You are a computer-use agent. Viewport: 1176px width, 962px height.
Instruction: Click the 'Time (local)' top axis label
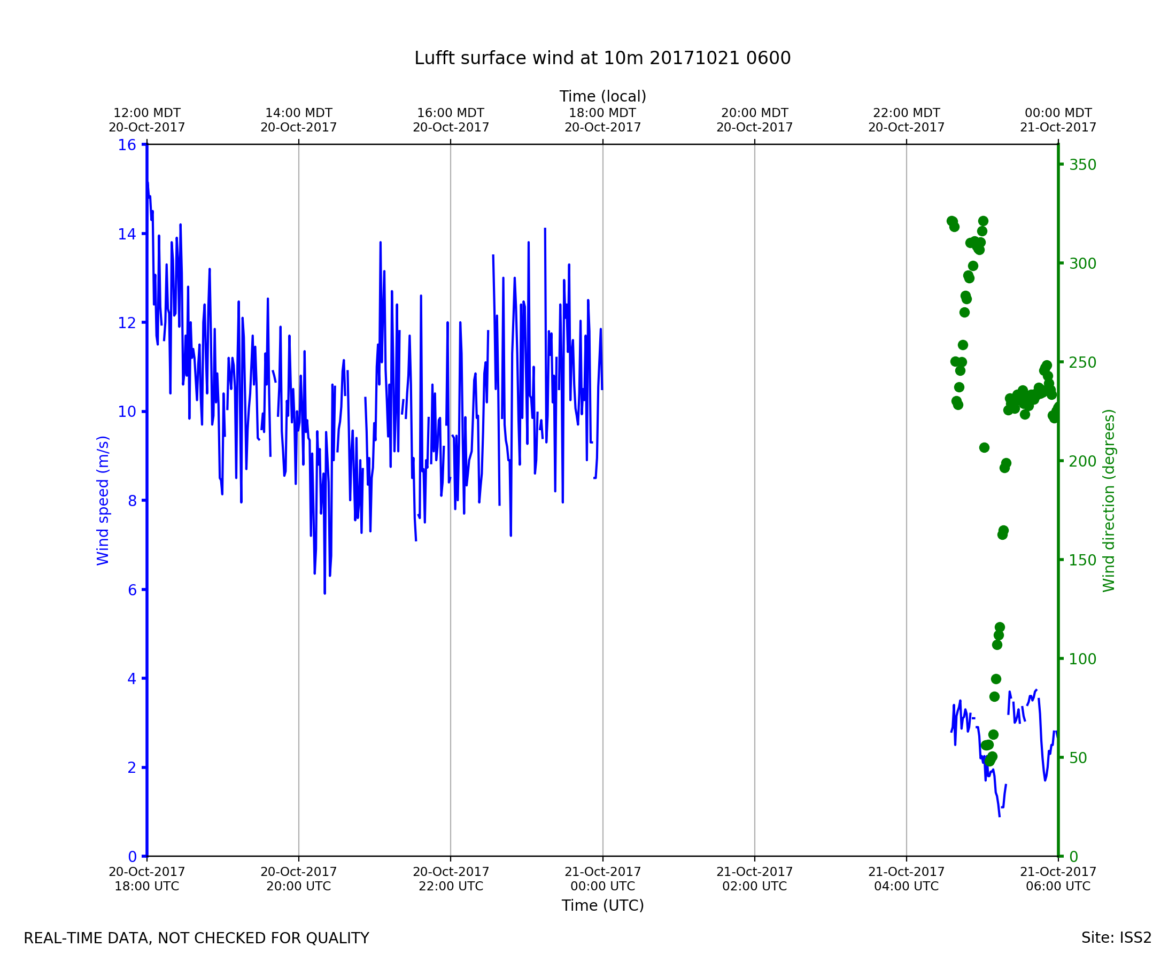[x=602, y=96]
